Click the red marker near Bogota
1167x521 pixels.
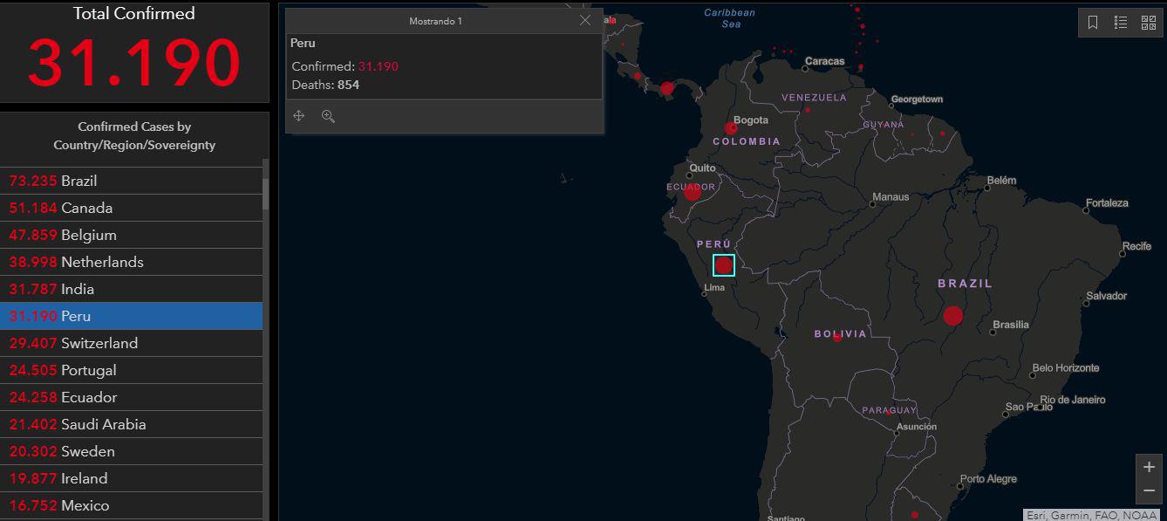click(731, 128)
